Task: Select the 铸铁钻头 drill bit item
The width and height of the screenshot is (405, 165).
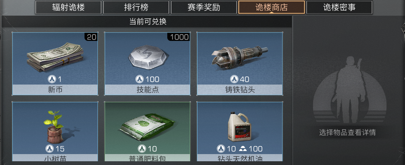Action: pyautogui.click(x=240, y=64)
